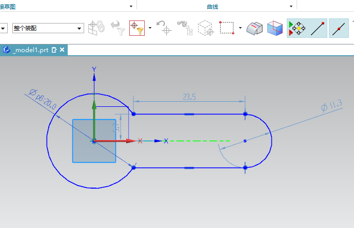Click the 曲线 group label

[x=212, y=7]
